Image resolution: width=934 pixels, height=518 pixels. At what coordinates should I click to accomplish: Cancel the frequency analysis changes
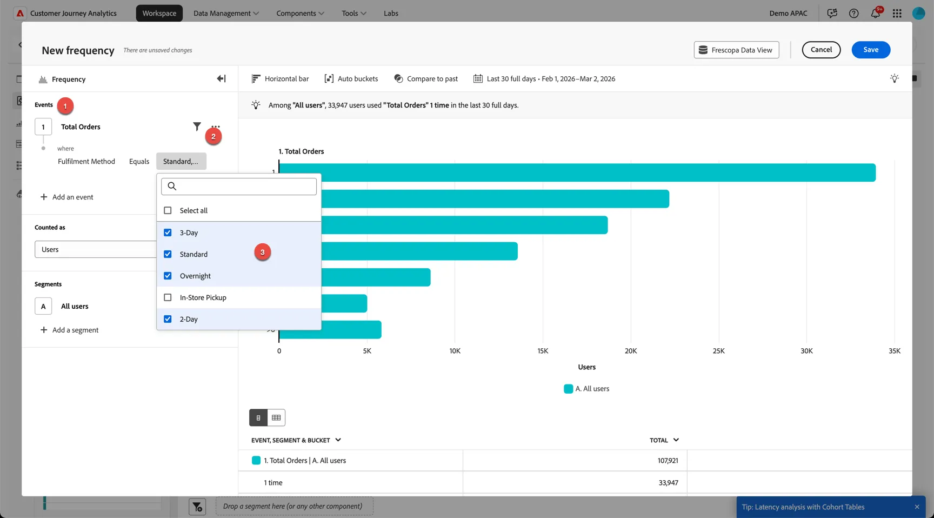coord(821,50)
